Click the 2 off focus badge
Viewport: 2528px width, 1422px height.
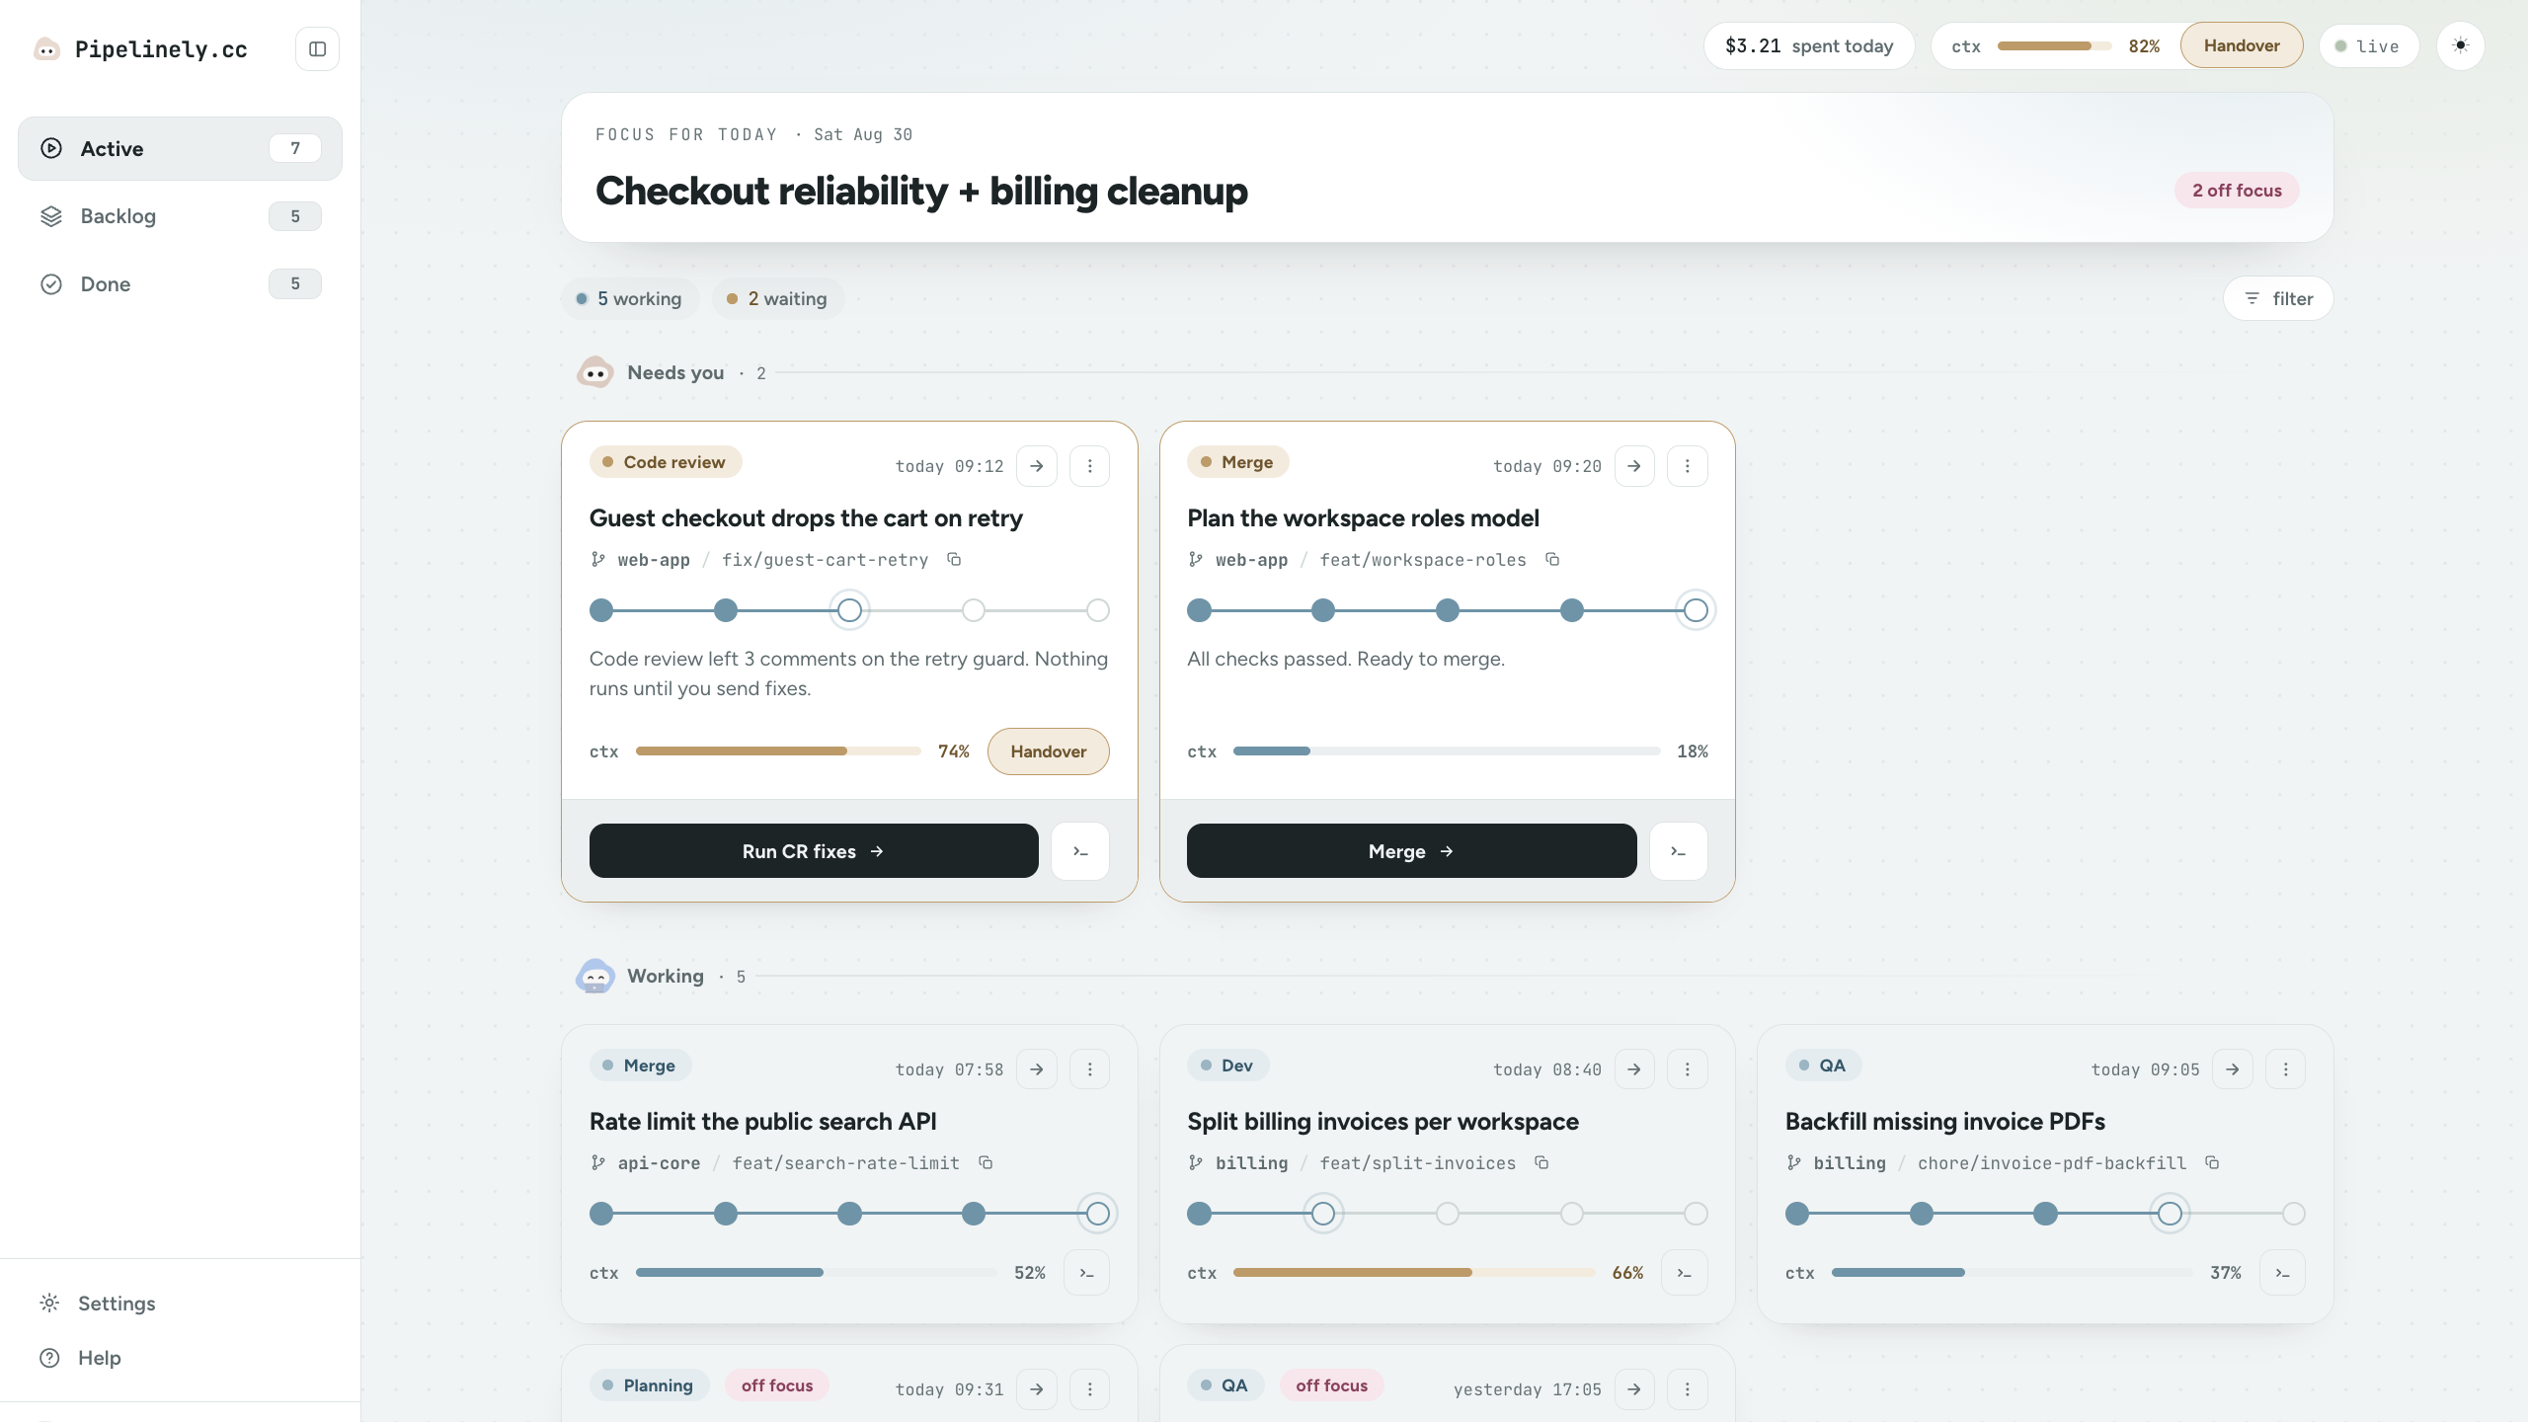coord(2237,191)
